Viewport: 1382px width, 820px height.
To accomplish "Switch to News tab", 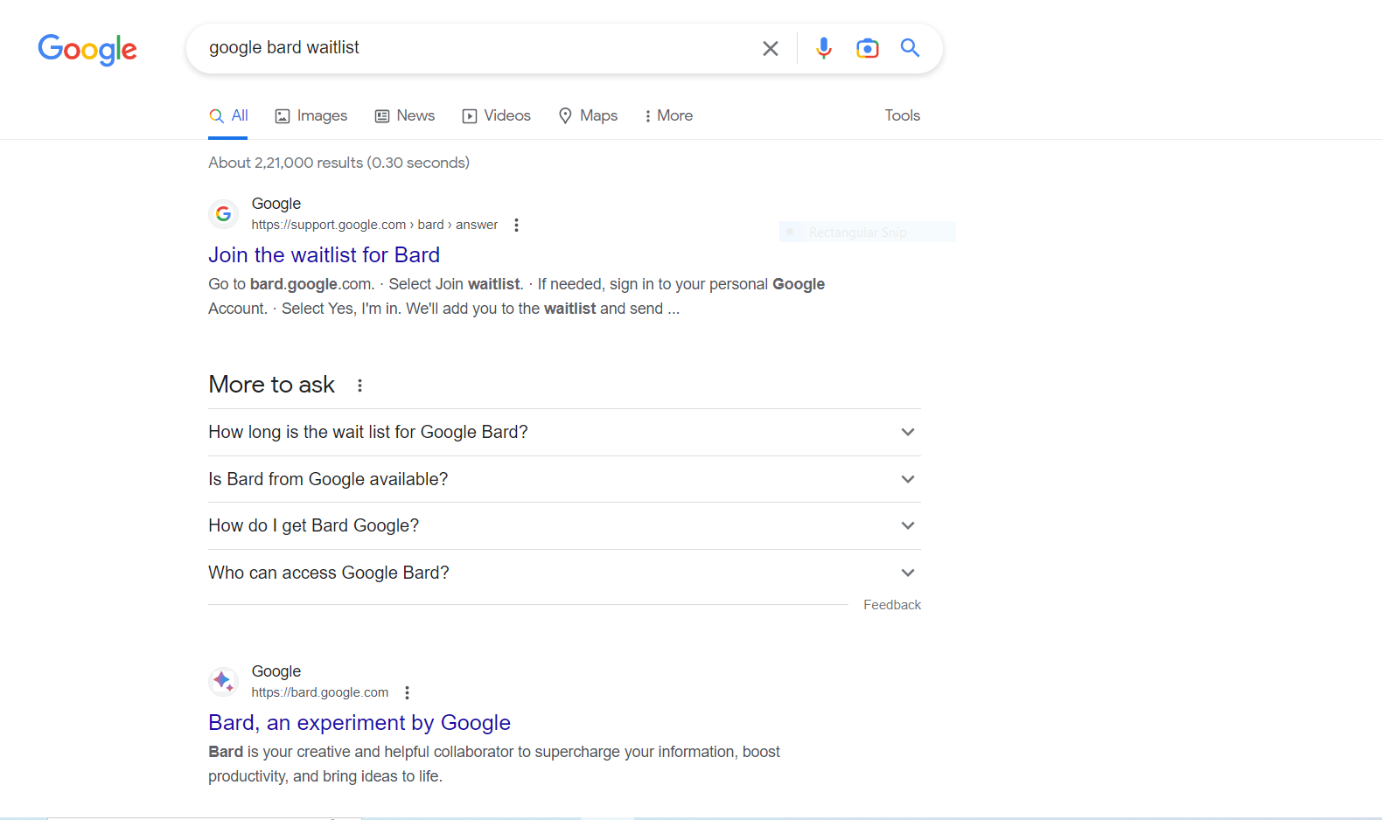I will [x=405, y=115].
